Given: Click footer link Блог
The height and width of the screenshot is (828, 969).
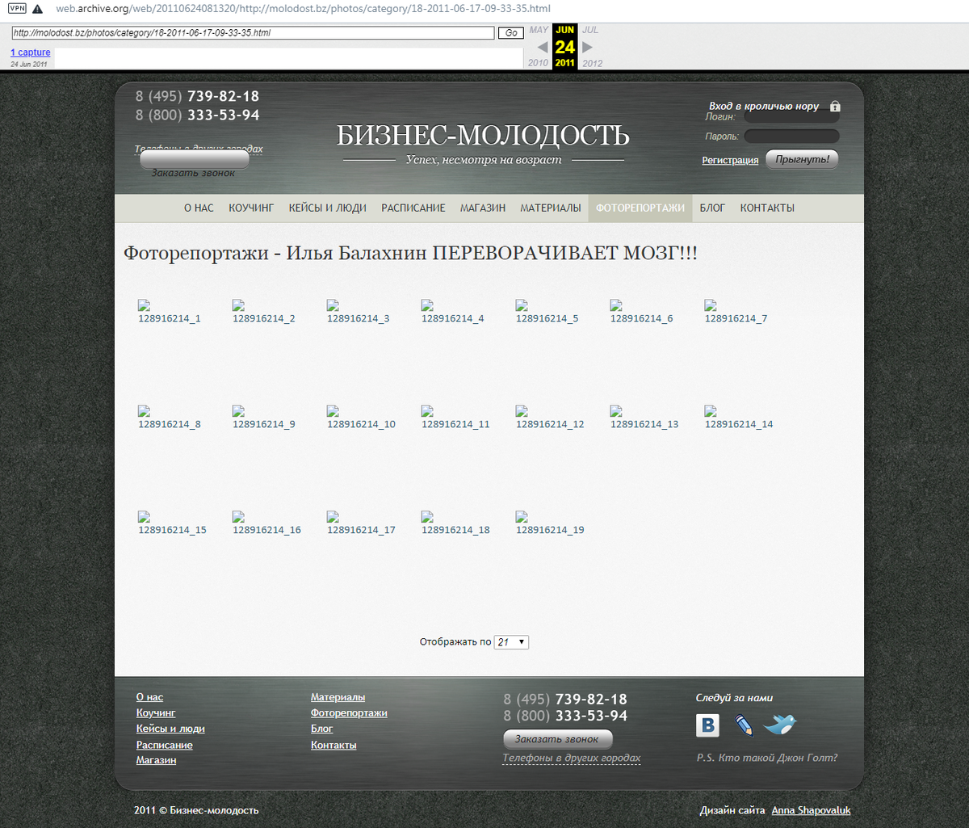Looking at the screenshot, I should click(322, 729).
